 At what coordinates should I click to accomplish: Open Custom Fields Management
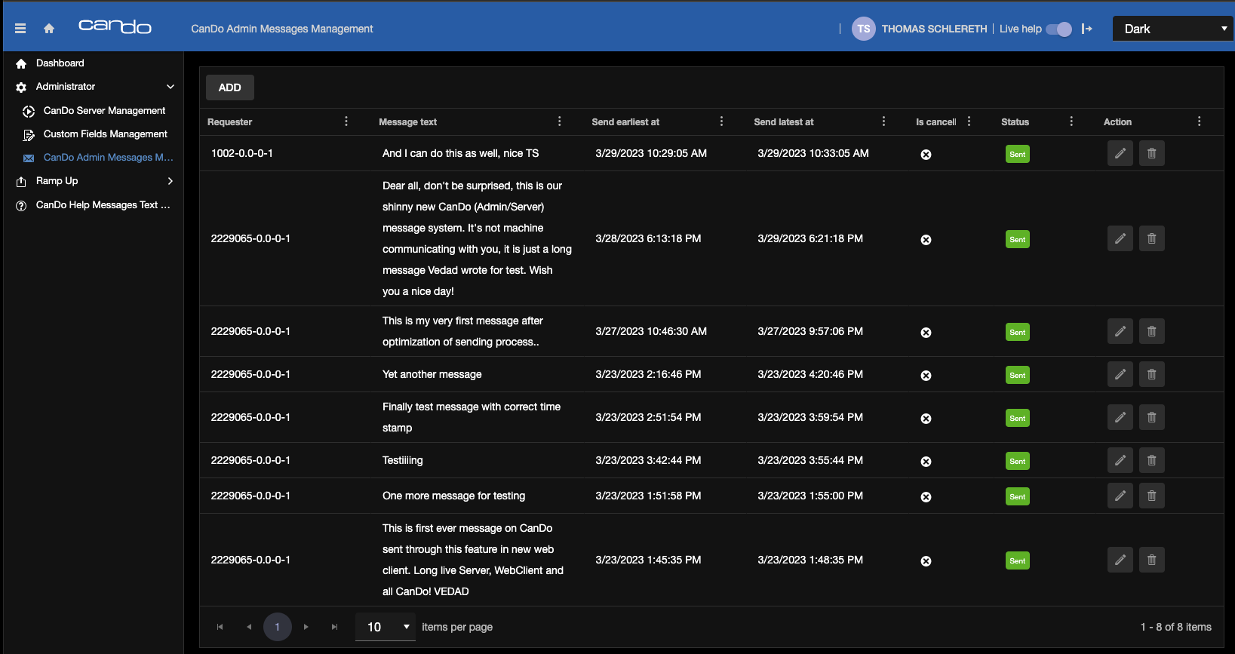coord(106,134)
